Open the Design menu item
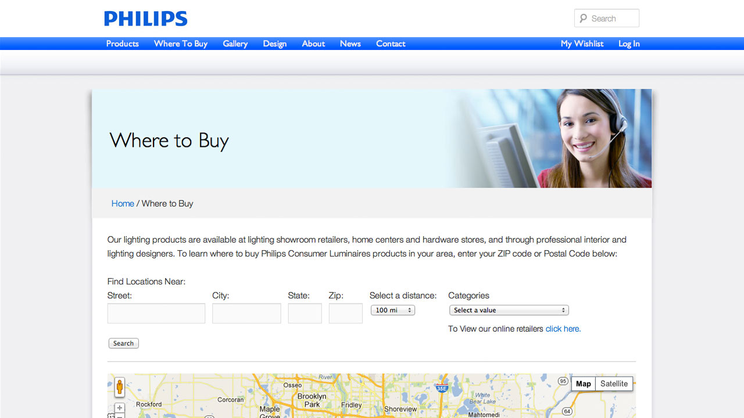744x418 pixels. (x=275, y=44)
